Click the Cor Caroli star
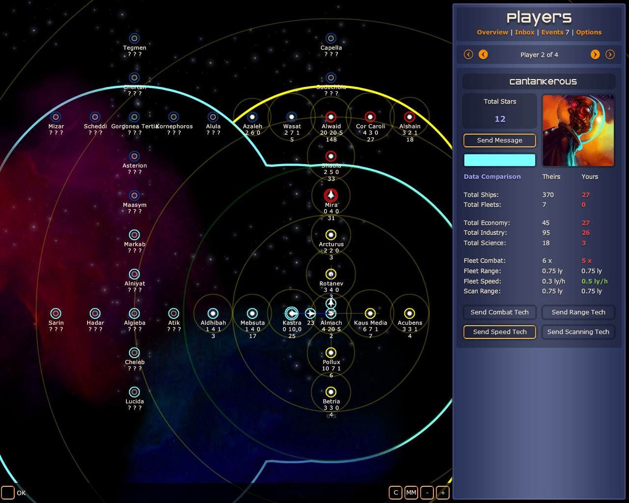Viewport: 629px width, 503px height. 370,117
